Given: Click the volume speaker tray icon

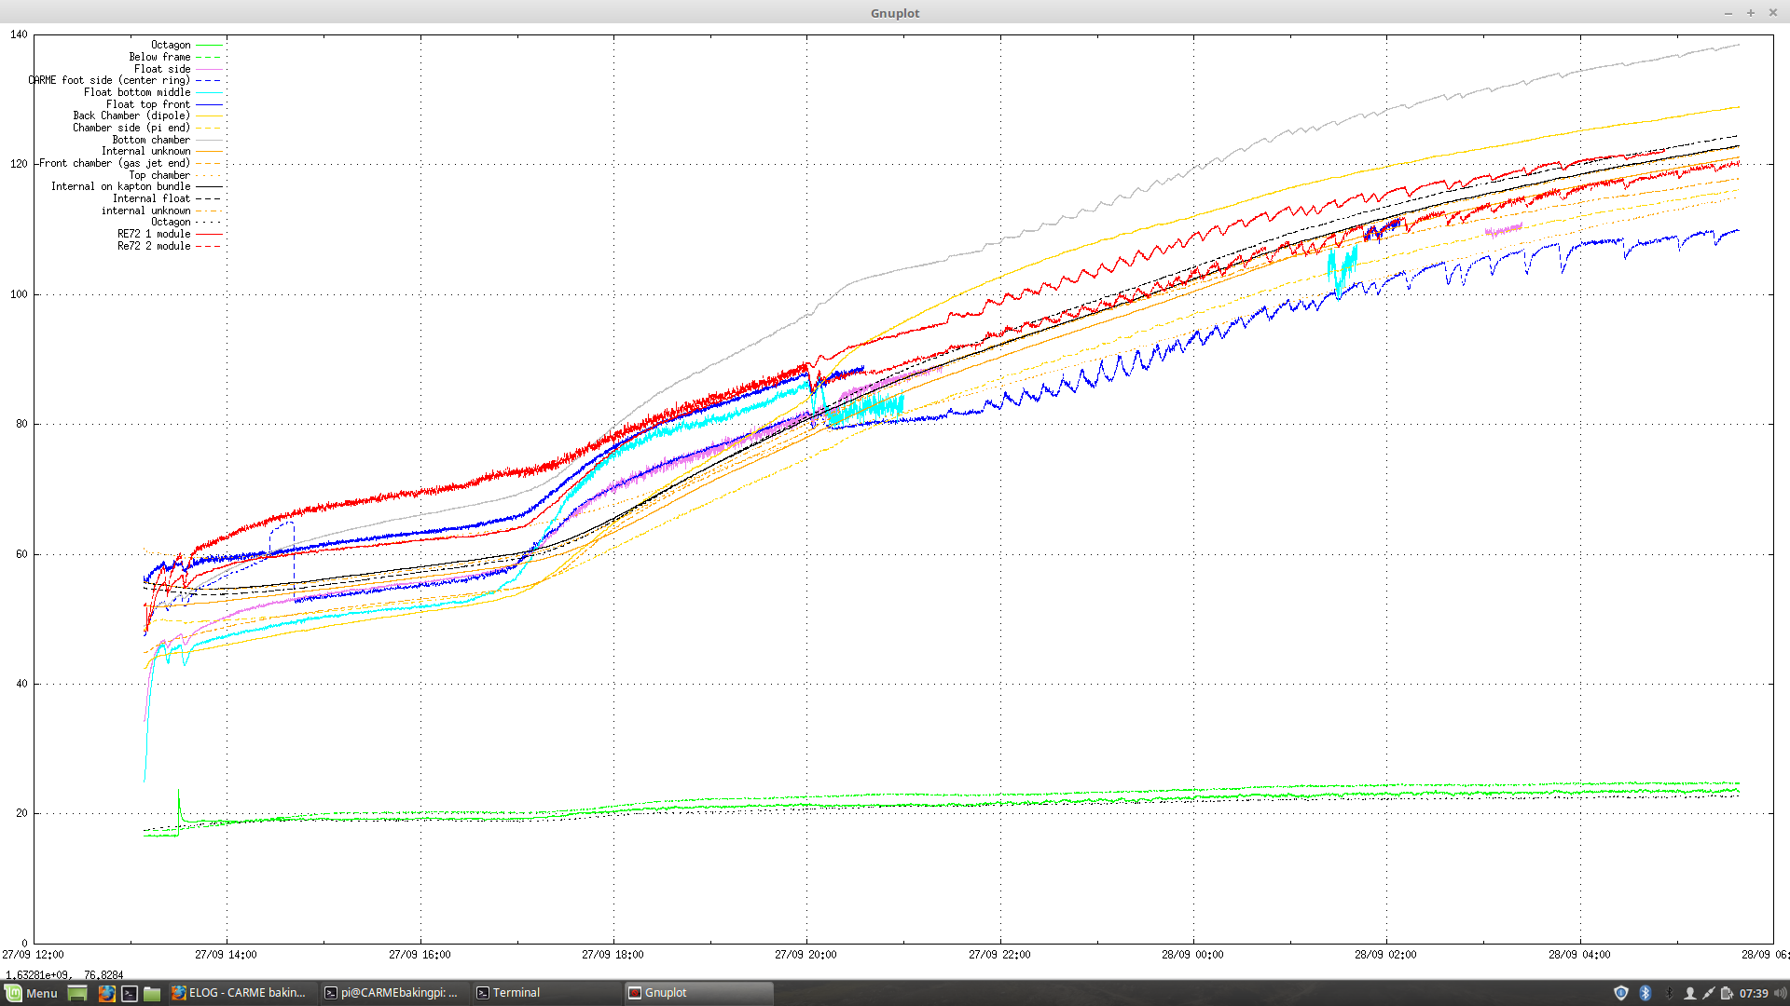Looking at the screenshot, I should point(1781,993).
